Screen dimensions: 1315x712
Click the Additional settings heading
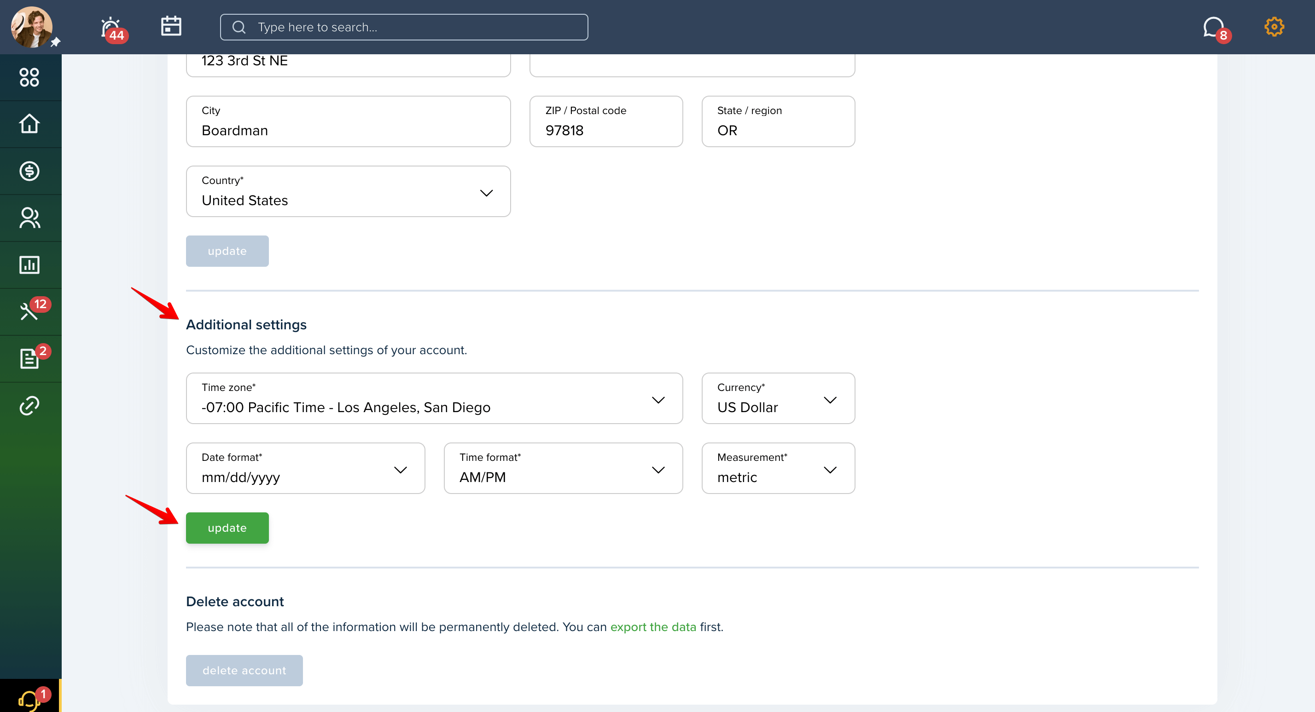coord(246,325)
